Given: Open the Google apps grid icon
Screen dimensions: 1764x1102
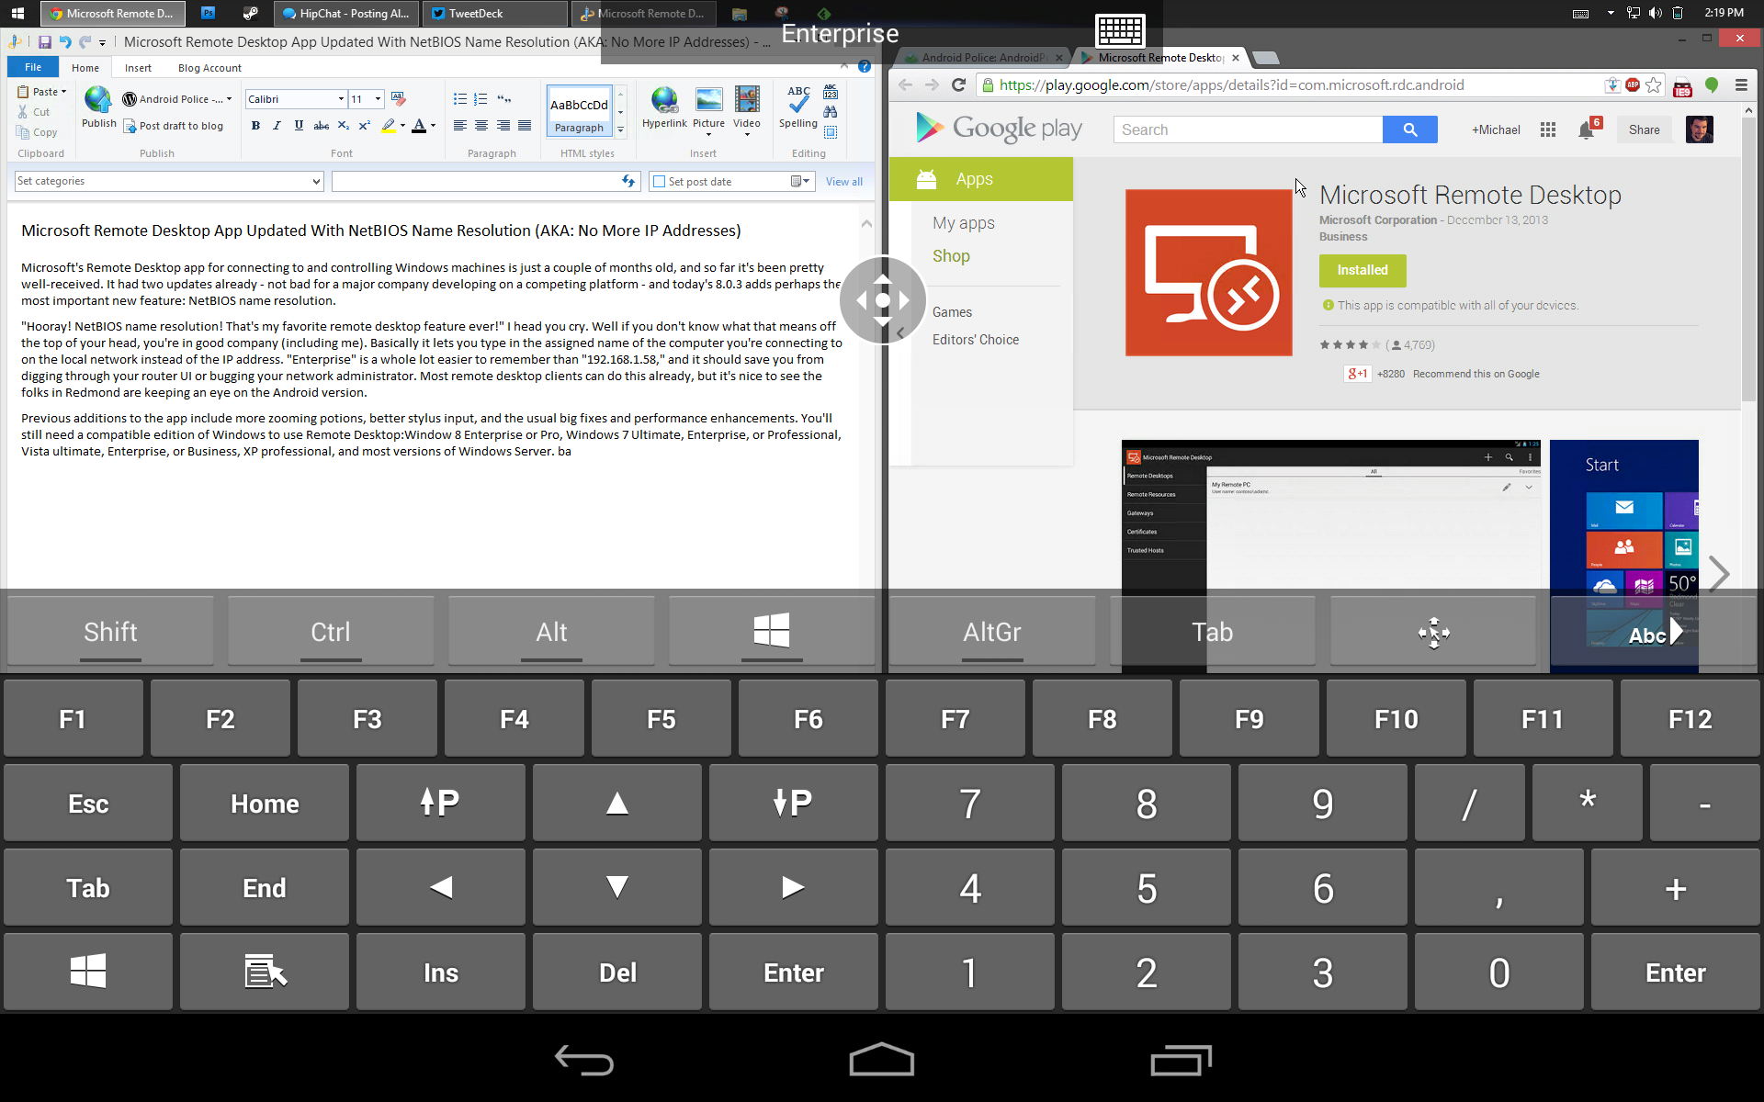Looking at the screenshot, I should pos(1548,130).
